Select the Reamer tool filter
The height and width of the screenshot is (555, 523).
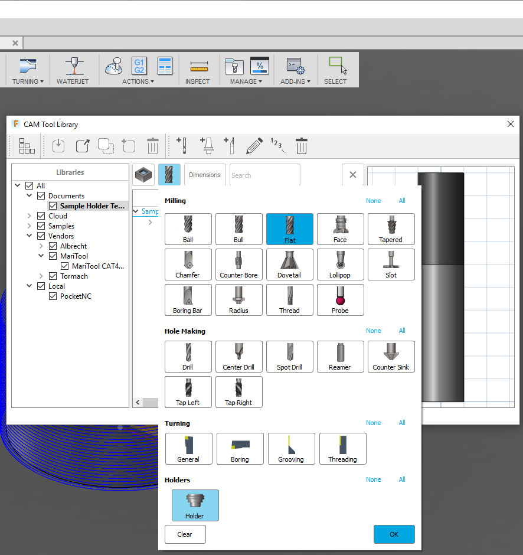tap(341, 357)
